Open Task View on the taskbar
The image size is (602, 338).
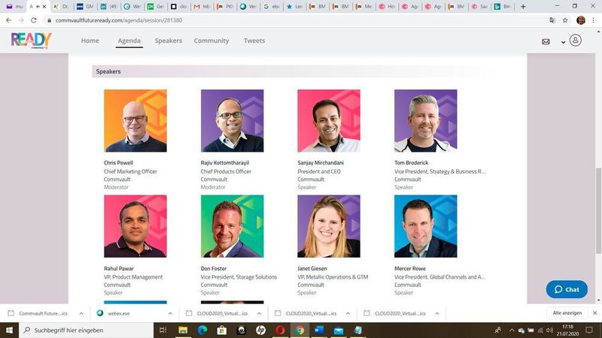pyautogui.click(x=163, y=330)
